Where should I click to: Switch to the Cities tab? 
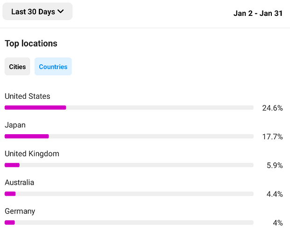[x=17, y=67]
